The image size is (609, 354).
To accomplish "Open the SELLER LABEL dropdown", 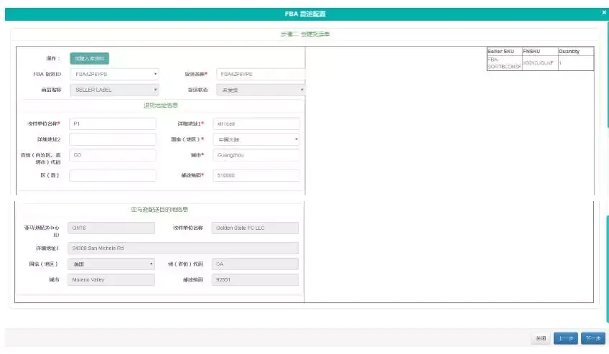I will (x=114, y=90).
